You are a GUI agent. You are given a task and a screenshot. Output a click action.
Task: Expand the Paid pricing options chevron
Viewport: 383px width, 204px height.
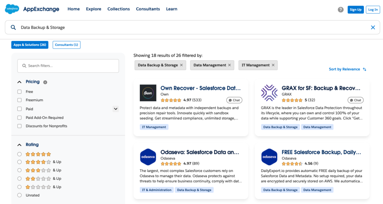pyautogui.click(x=116, y=109)
